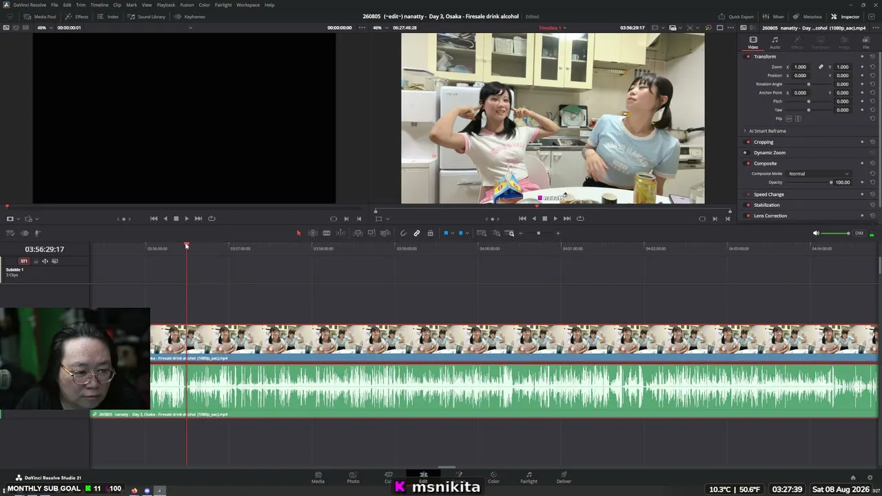Viewport: 882px width, 496px height.
Task: Open the Timeline menu
Action: point(100,5)
